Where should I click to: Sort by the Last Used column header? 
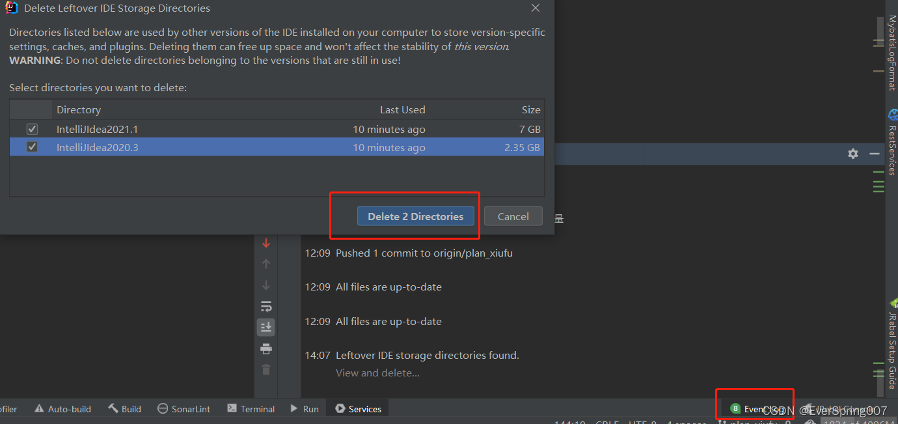coord(402,109)
